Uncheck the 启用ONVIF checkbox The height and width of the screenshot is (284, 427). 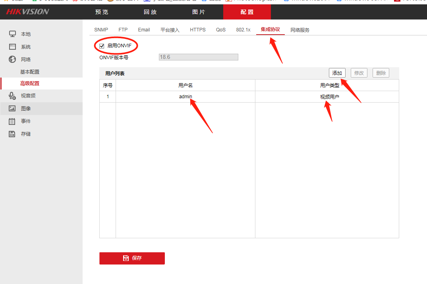pyautogui.click(x=102, y=46)
